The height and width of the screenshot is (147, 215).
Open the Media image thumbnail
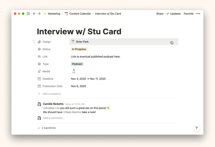pyautogui.click(x=74, y=71)
